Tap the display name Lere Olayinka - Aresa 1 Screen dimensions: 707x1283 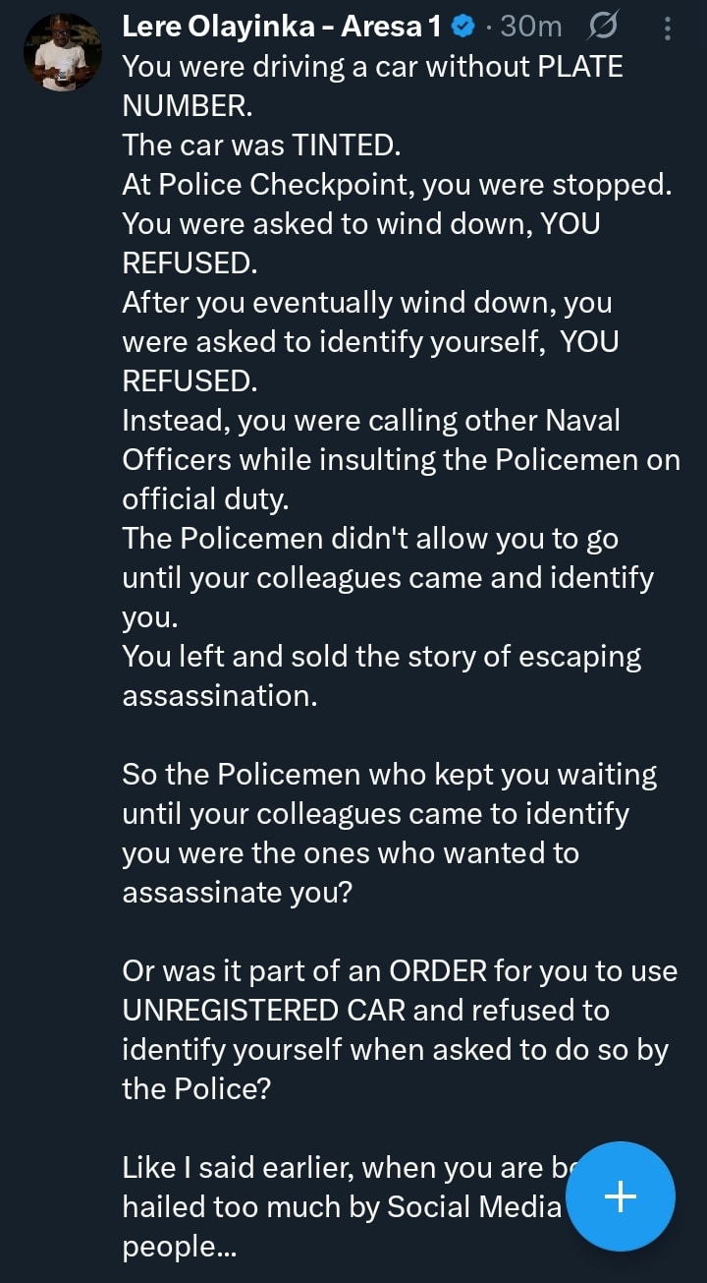pos(280,28)
